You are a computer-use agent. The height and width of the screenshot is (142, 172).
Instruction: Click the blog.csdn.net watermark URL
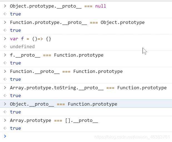pos(132,137)
